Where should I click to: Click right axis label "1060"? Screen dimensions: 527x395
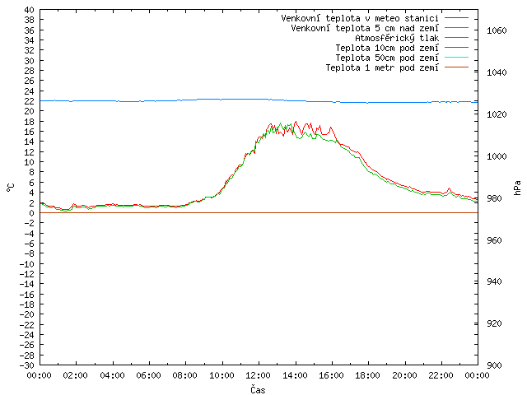point(497,31)
